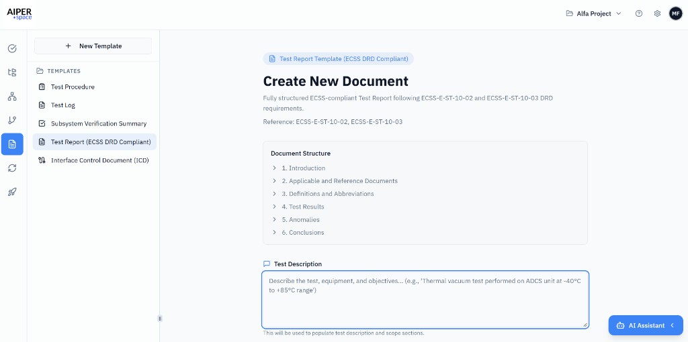
Task: Click the help question mark icon
Action: 639,13
